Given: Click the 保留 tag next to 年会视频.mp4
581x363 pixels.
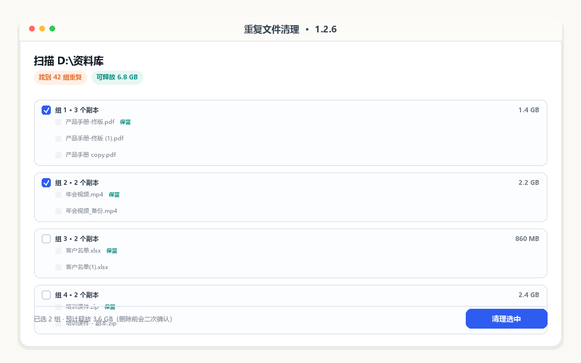Looking at the screenshot, I should click(x=114, y=195).
